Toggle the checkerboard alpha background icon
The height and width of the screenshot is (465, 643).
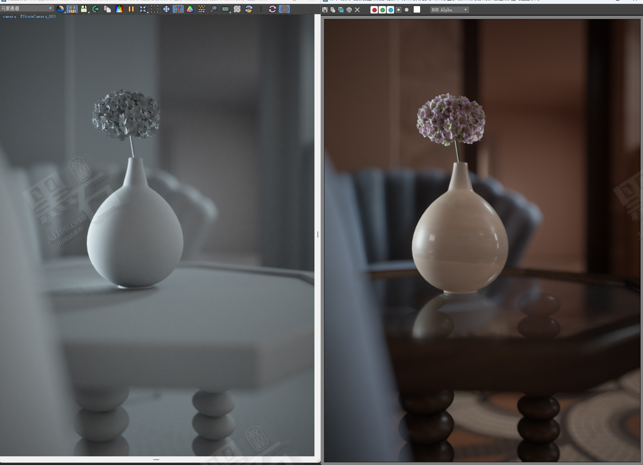tap(237, 9)
